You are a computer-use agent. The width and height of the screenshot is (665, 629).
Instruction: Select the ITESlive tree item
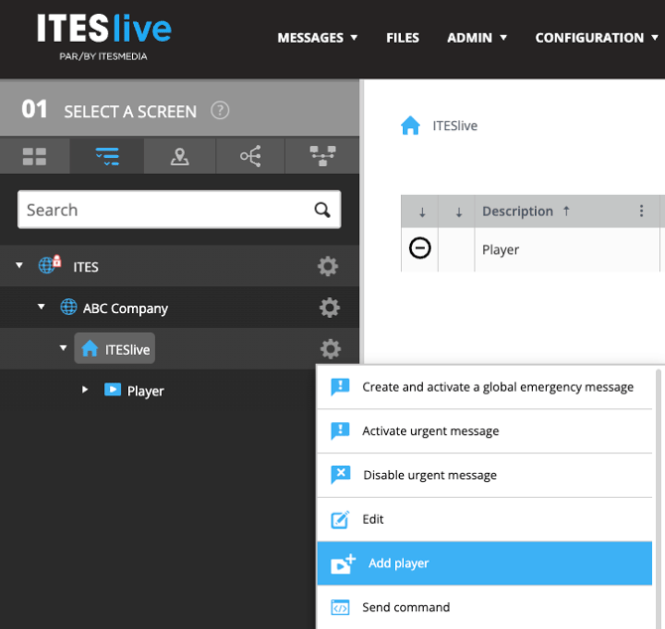point(114,348)
